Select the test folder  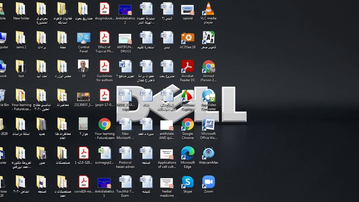coord(21,69)
